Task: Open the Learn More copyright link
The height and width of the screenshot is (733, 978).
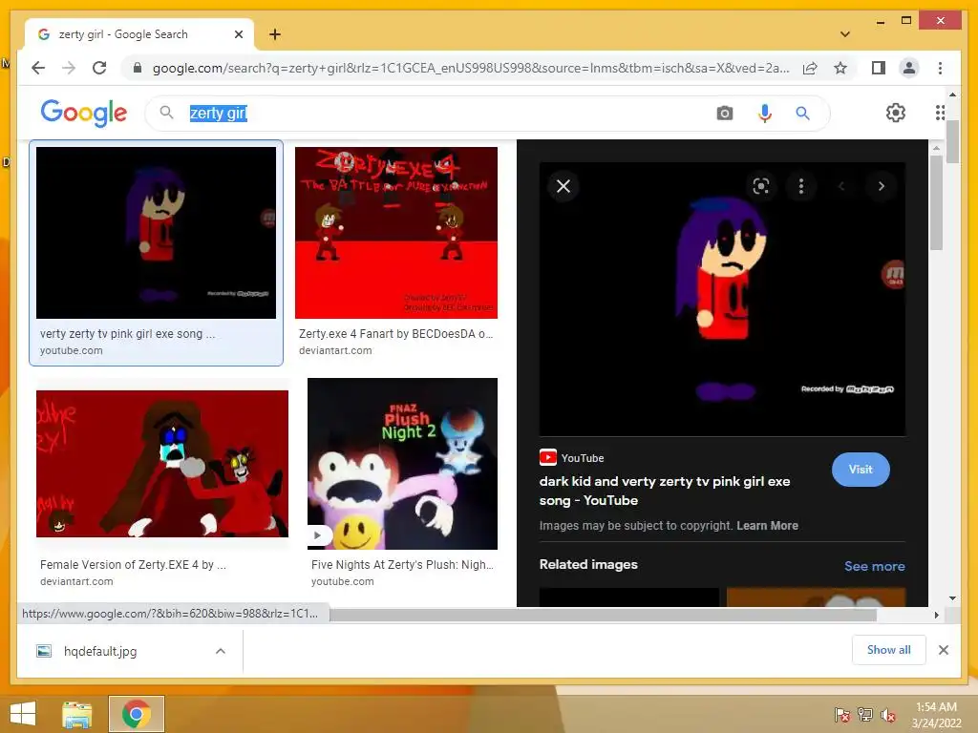Action: 767,526
